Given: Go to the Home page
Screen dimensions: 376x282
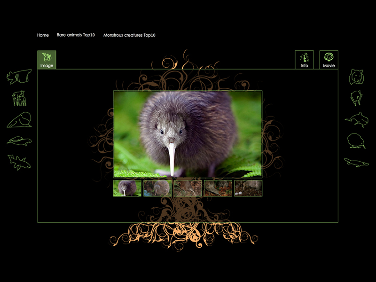Looking at the screenshot, I should 43,35.
